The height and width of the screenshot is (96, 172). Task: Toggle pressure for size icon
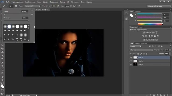(79, 6)
